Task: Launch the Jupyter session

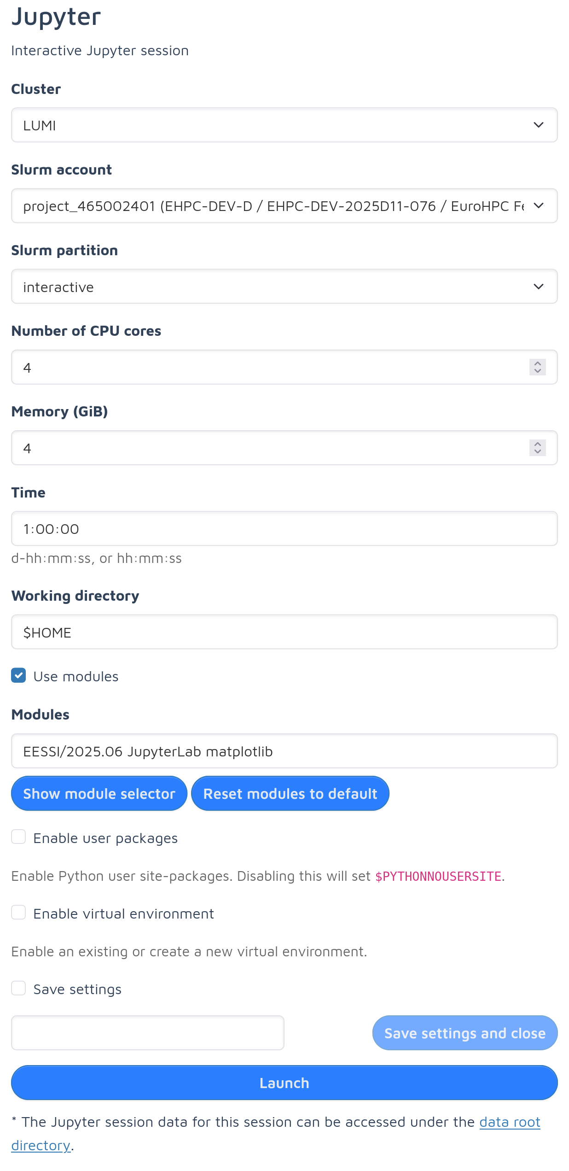Action: pos(284,1083)
